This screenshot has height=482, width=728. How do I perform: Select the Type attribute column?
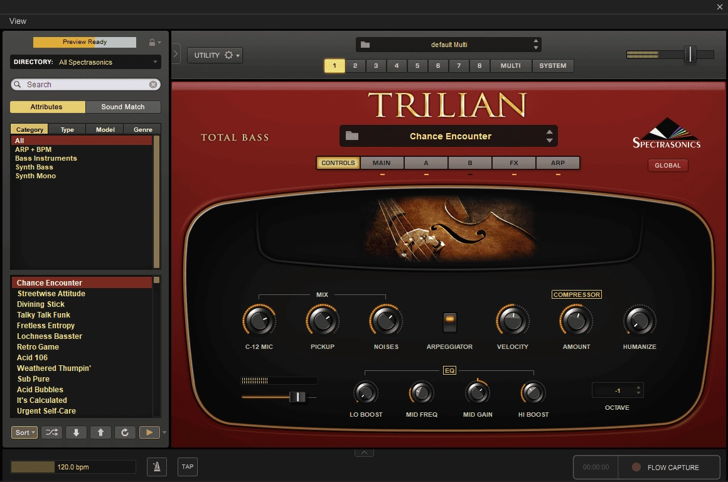(67, 129)
